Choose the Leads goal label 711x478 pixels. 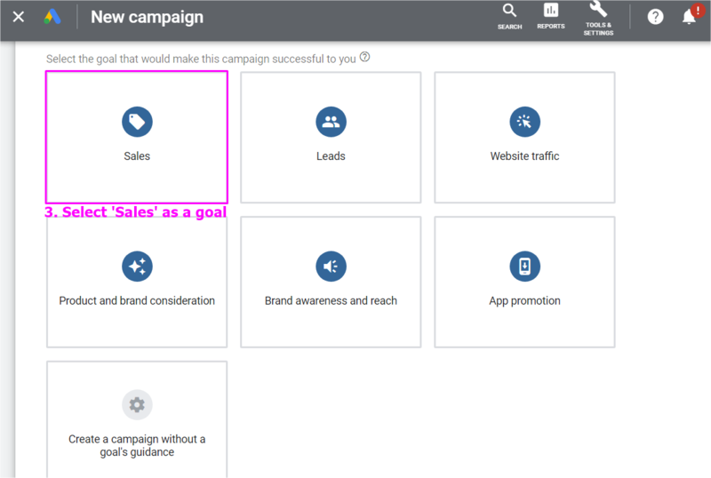tap(331, 156)
